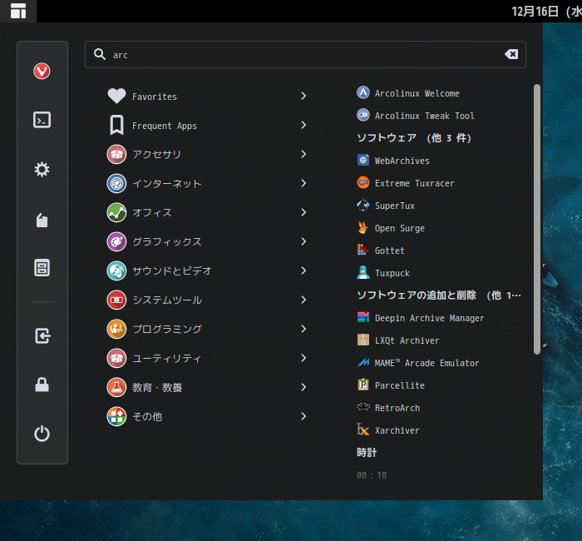Expand the Favorites category arrow
Image resolution: width=582 pixels, height=541 pixels.
[303, 96]
